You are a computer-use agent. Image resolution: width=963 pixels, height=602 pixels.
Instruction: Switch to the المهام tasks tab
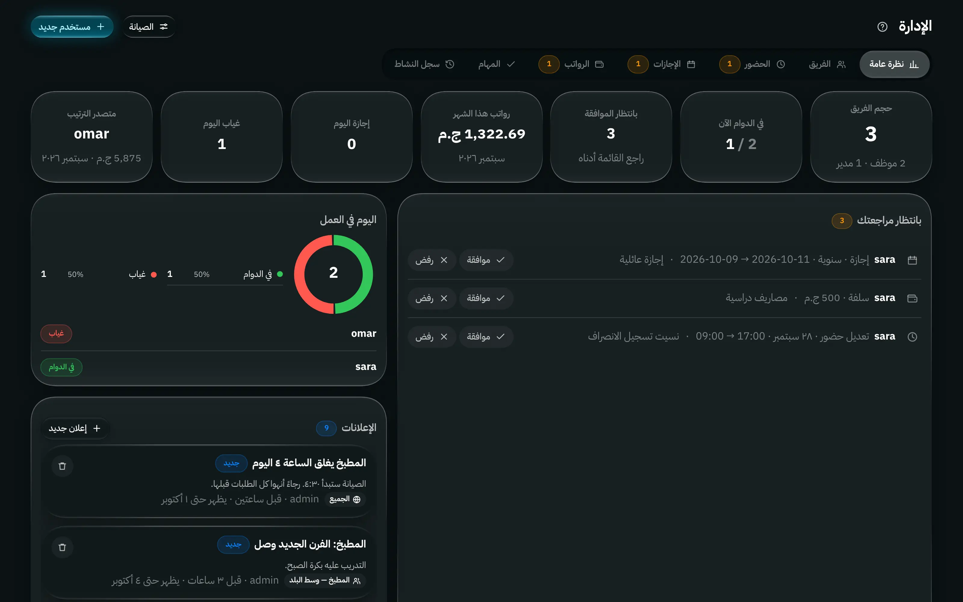tap(496, 64)
